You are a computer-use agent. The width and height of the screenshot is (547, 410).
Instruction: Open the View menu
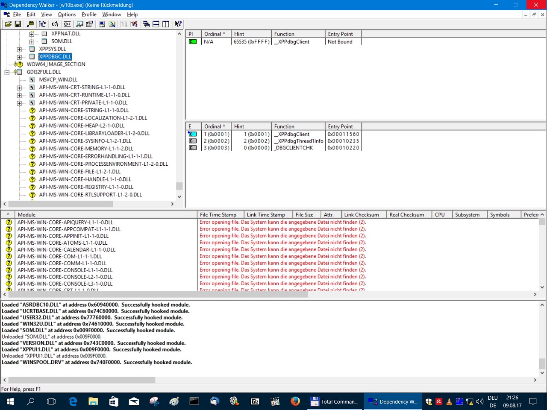tap(47, 15)
